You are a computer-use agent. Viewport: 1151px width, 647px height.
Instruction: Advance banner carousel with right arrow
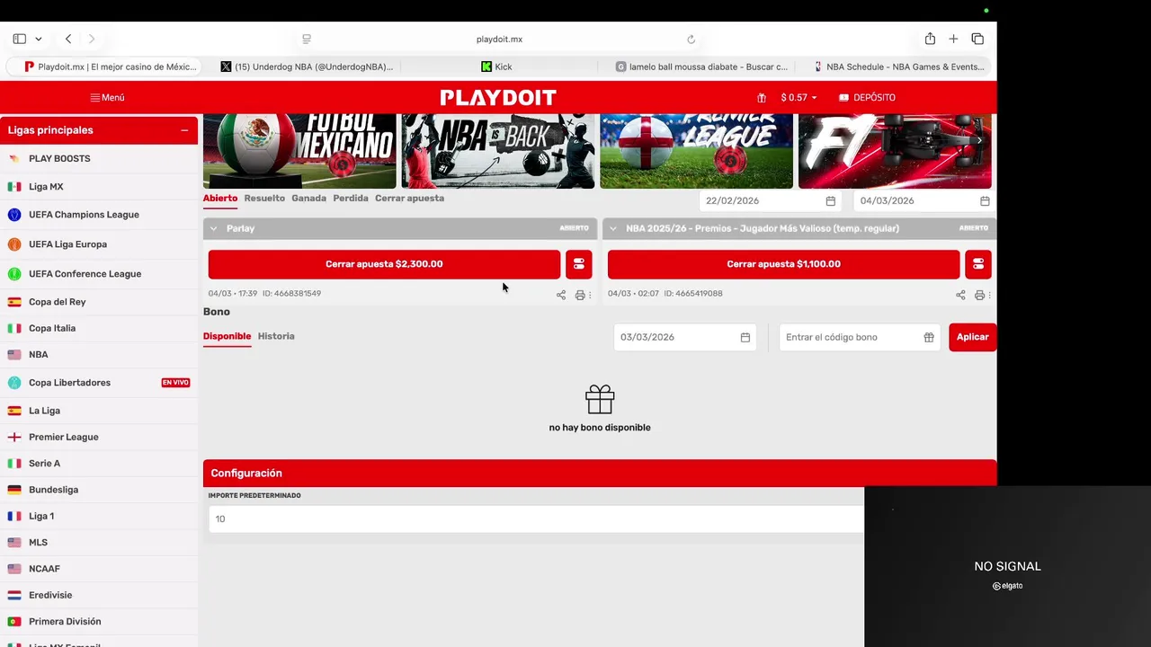[x=979, y=140]
